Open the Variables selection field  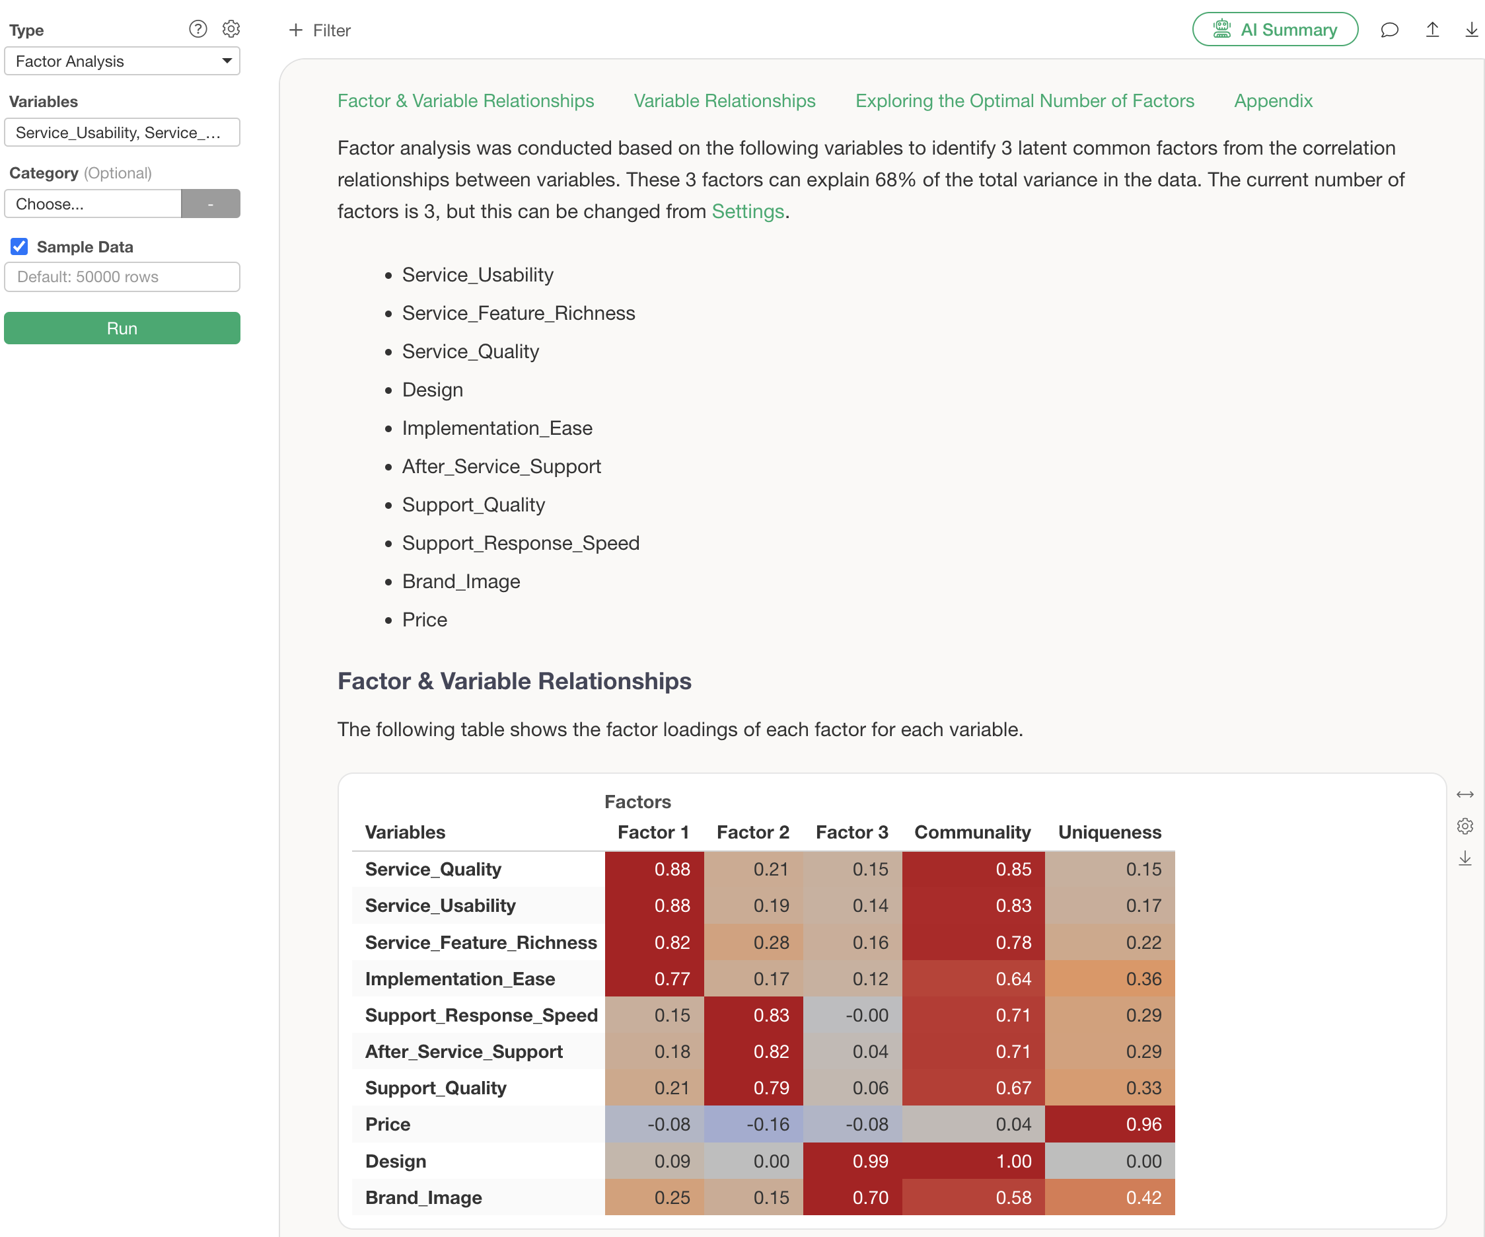[x=122, y=133]
